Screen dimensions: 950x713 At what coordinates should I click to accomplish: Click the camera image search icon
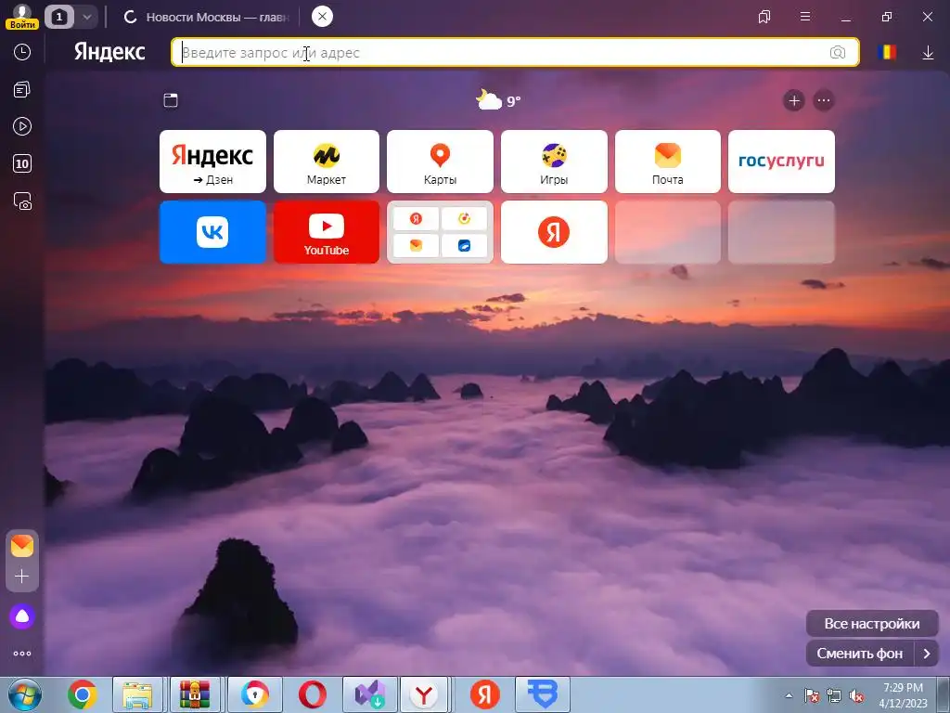click(838, 52)
